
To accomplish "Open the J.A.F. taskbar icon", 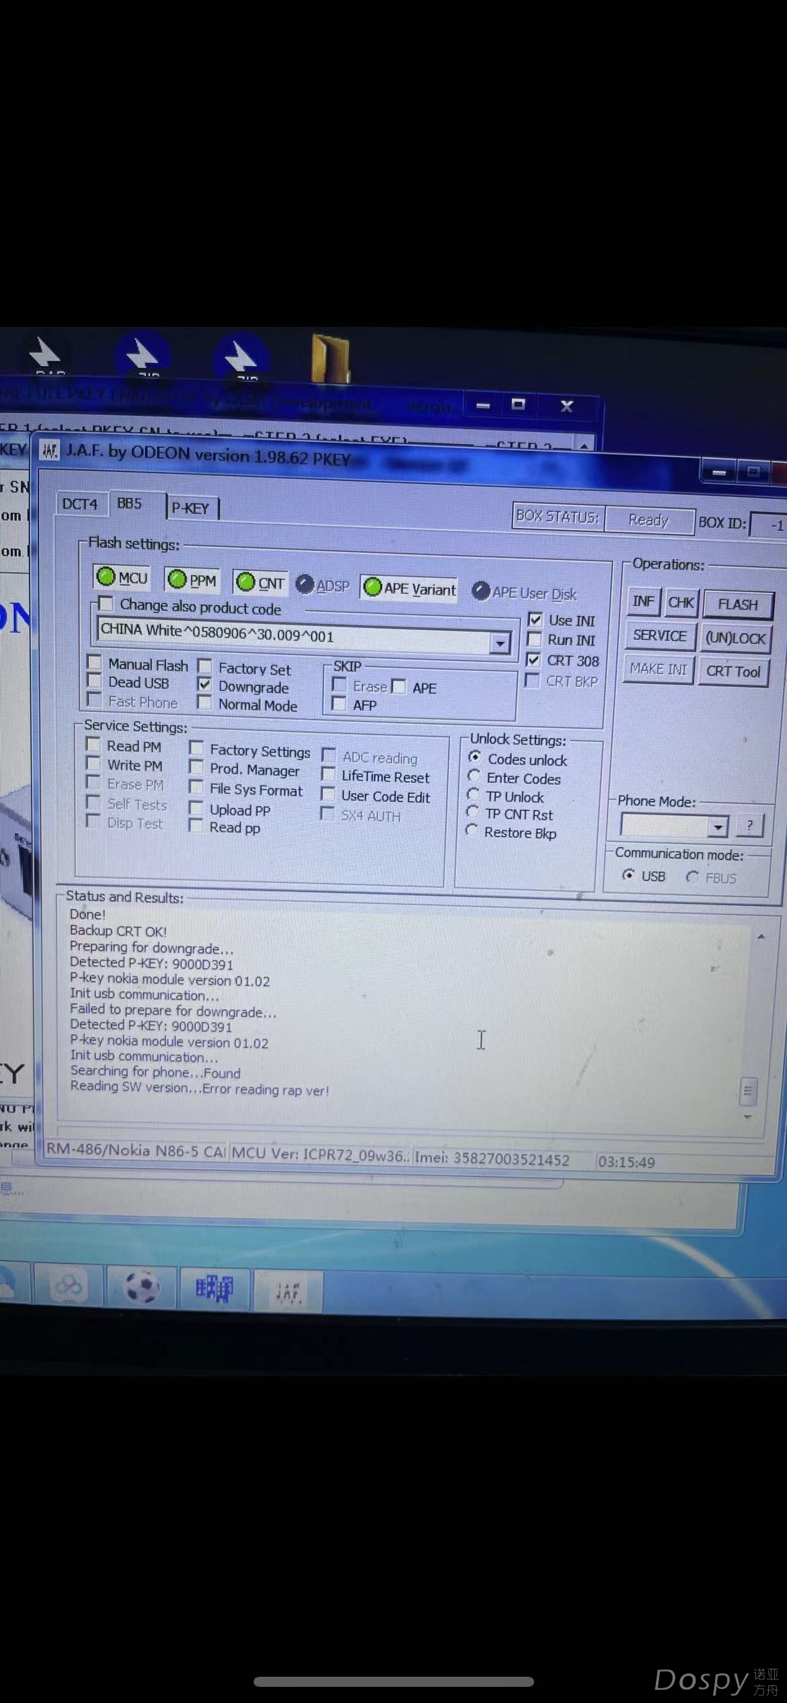I will click(x=287, y=1291).
